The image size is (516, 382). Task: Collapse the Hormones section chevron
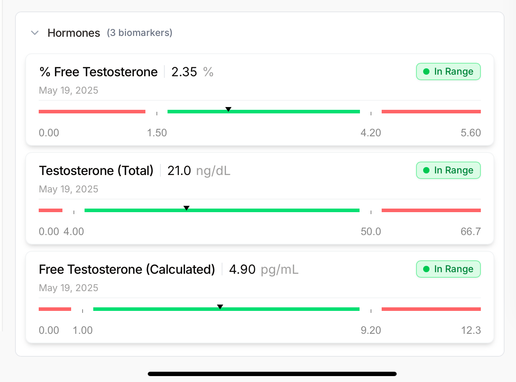click(35, 33)
